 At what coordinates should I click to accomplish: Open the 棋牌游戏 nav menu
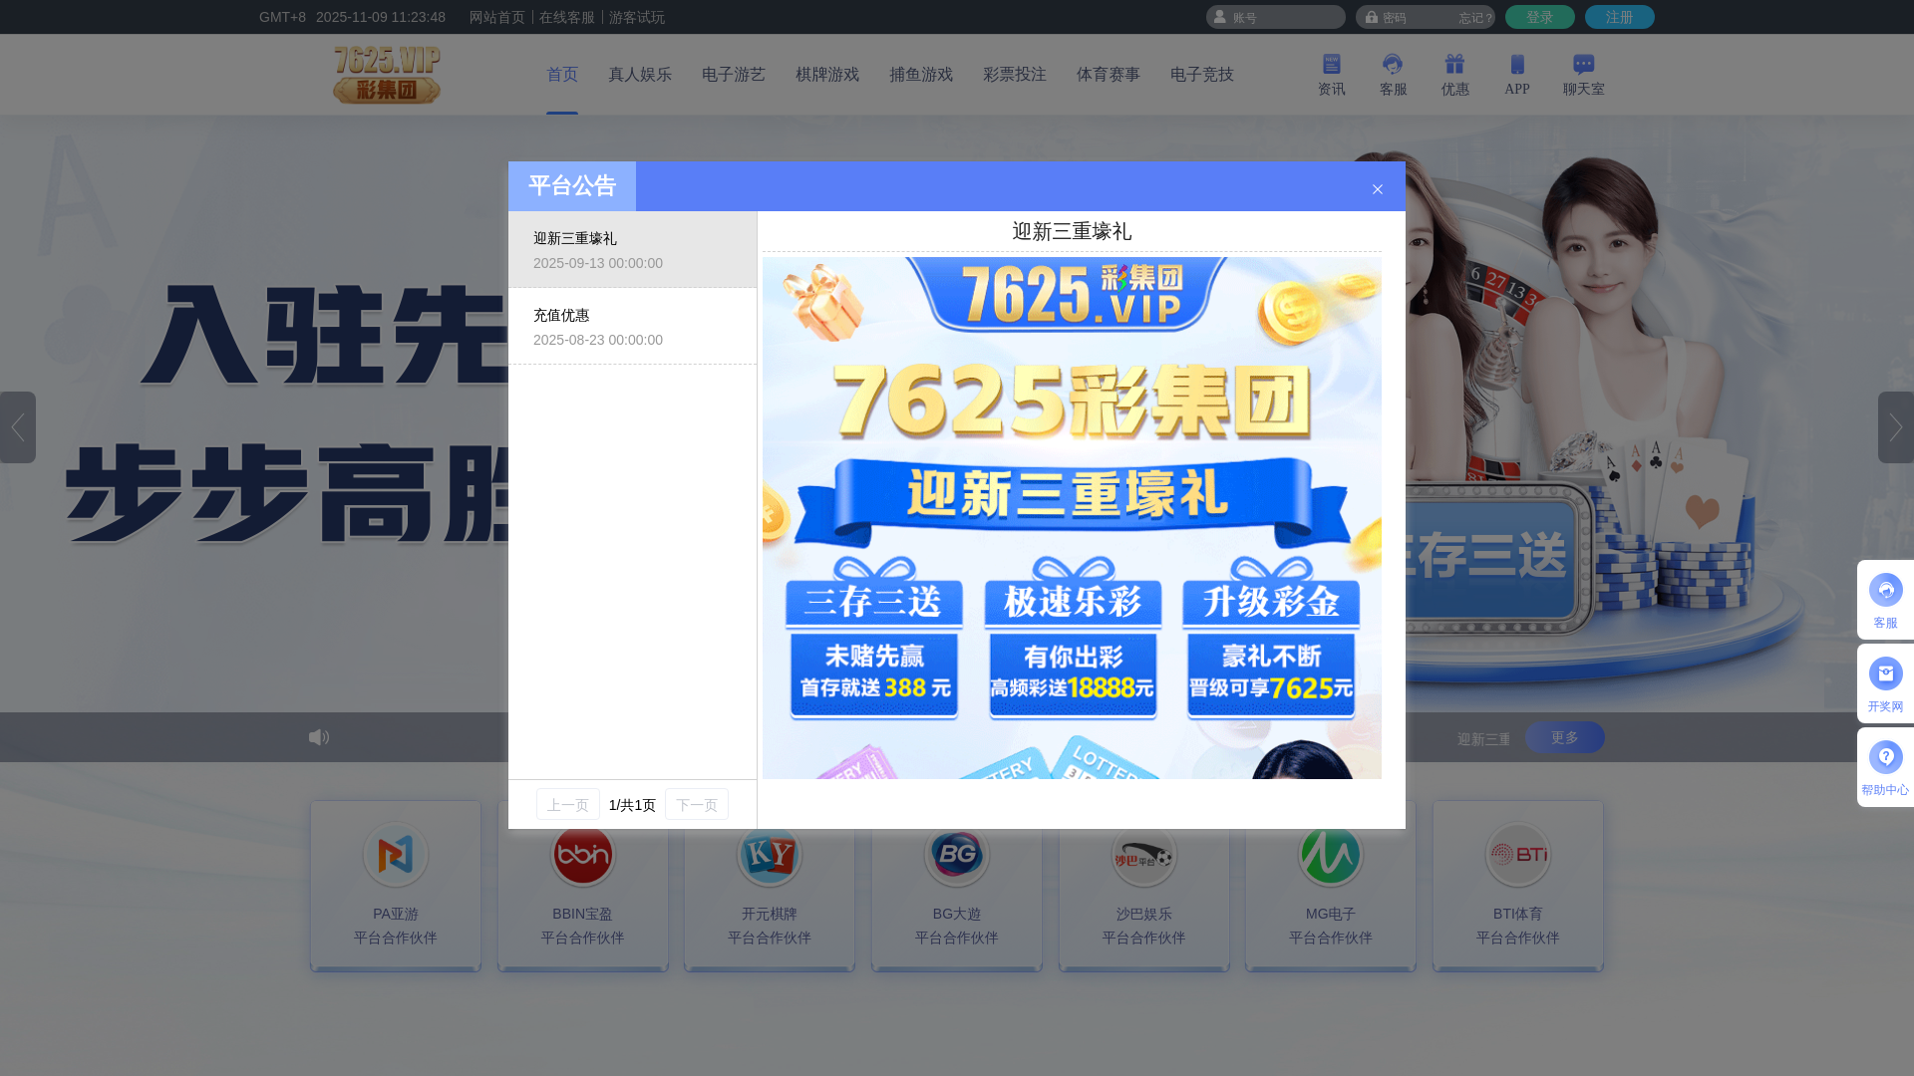tap(827, 75)
